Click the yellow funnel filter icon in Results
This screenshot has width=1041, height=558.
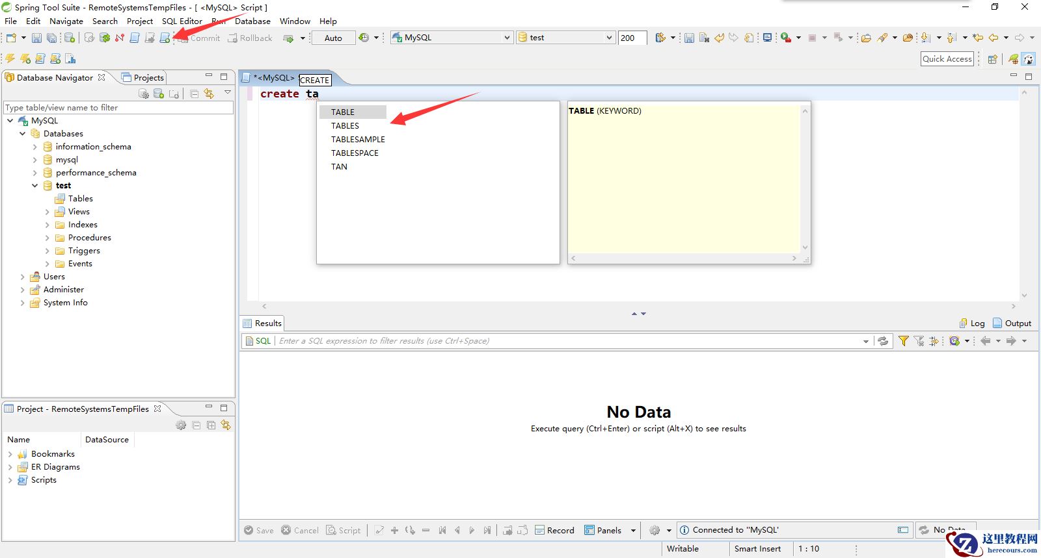[904, 341]
